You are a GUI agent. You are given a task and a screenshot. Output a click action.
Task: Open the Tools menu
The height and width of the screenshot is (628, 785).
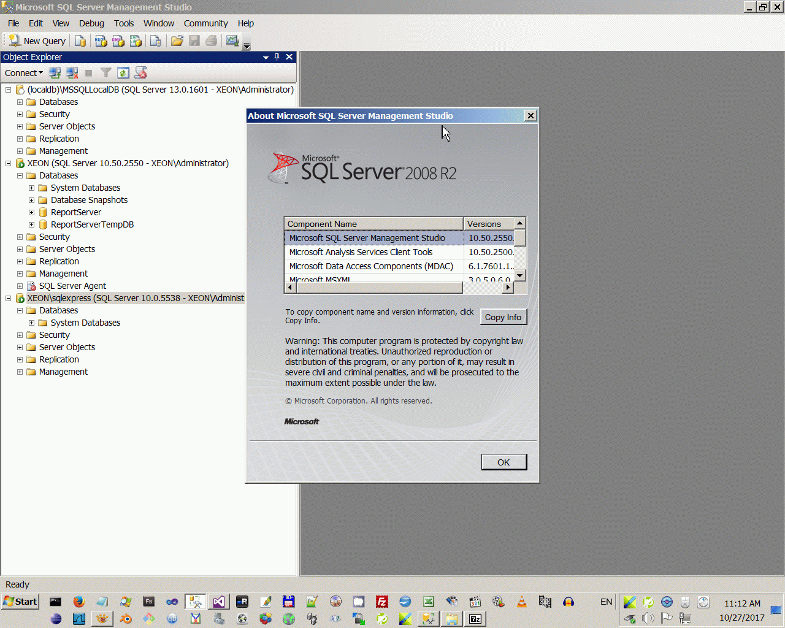pyautogui.click(x=124, y=23)
